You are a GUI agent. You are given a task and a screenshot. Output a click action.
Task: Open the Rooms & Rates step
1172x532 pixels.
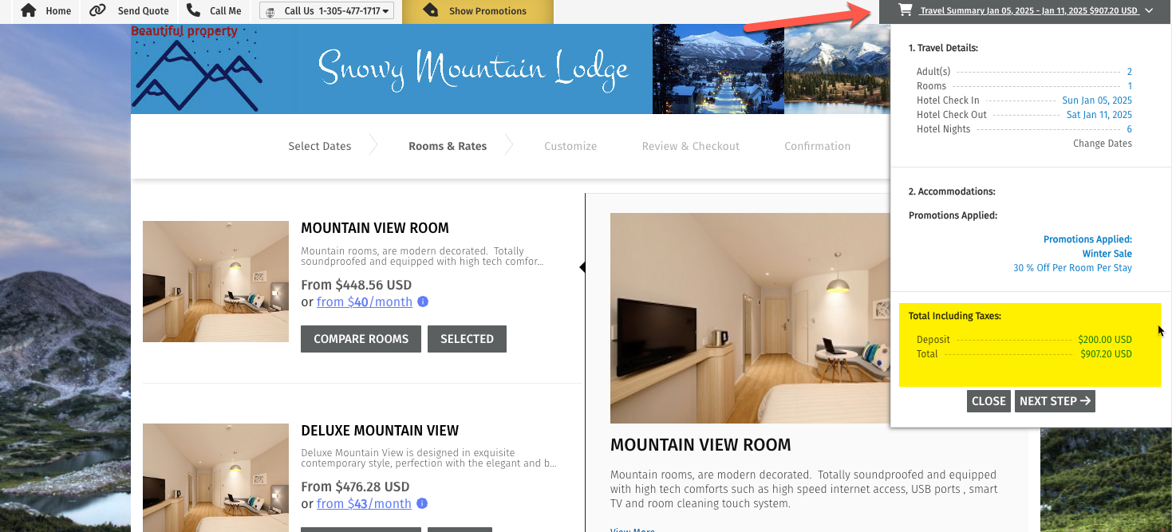448,146
